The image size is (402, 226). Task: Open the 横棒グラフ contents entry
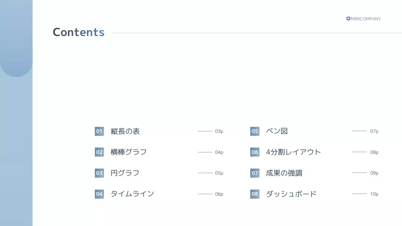point(129,152)
